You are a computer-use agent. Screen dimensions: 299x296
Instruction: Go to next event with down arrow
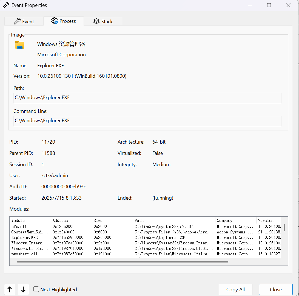click(23, 289)
